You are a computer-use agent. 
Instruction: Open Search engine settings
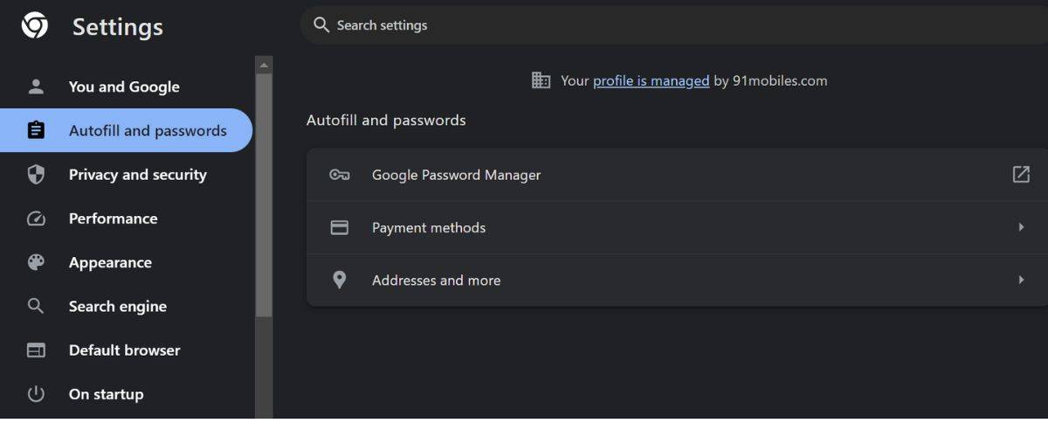pos(127,306)
